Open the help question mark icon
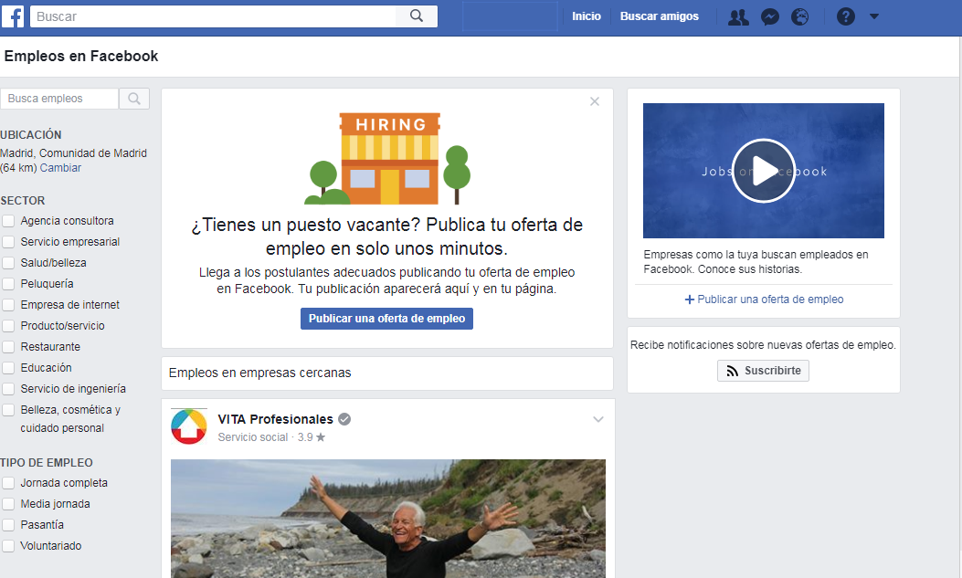Image resolution: width=962 pixels, height=578 pixels. [x=845, y=16]
